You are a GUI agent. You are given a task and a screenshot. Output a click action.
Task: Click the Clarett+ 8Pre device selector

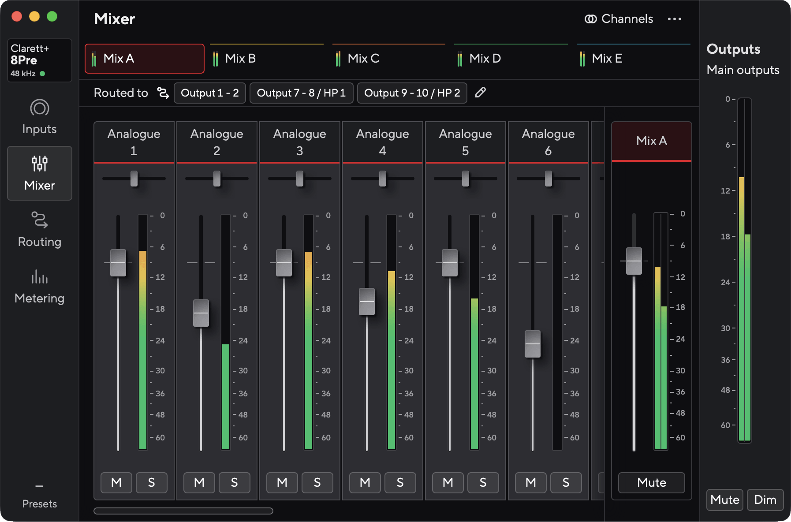tap(39, 60)
